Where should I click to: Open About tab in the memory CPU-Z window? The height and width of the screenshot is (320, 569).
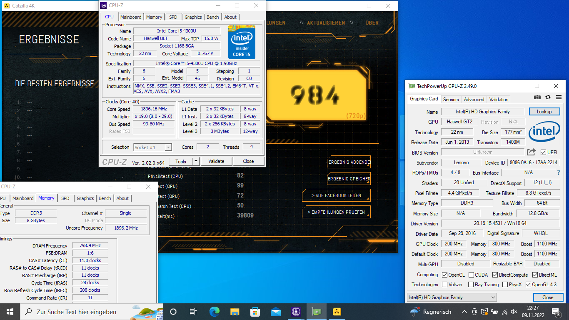click(x=122, y=198)
